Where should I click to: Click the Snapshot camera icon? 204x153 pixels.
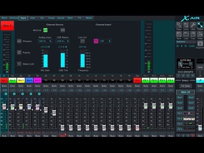(x=200, y=44)
